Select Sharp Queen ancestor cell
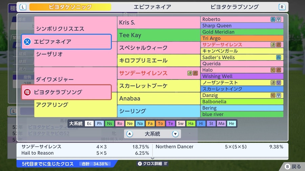 (242, 26)
